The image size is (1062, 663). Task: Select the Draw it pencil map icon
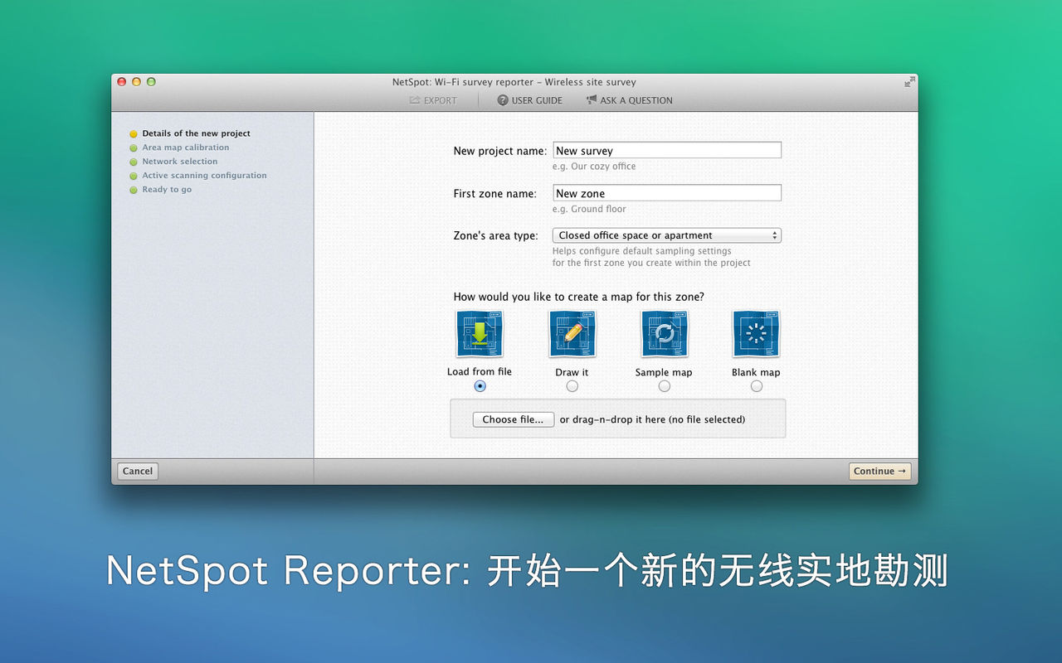[x=572, y=334]
